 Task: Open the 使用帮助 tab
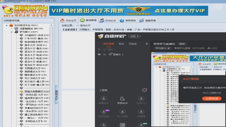pyautogui.click(x=128, y=20)
